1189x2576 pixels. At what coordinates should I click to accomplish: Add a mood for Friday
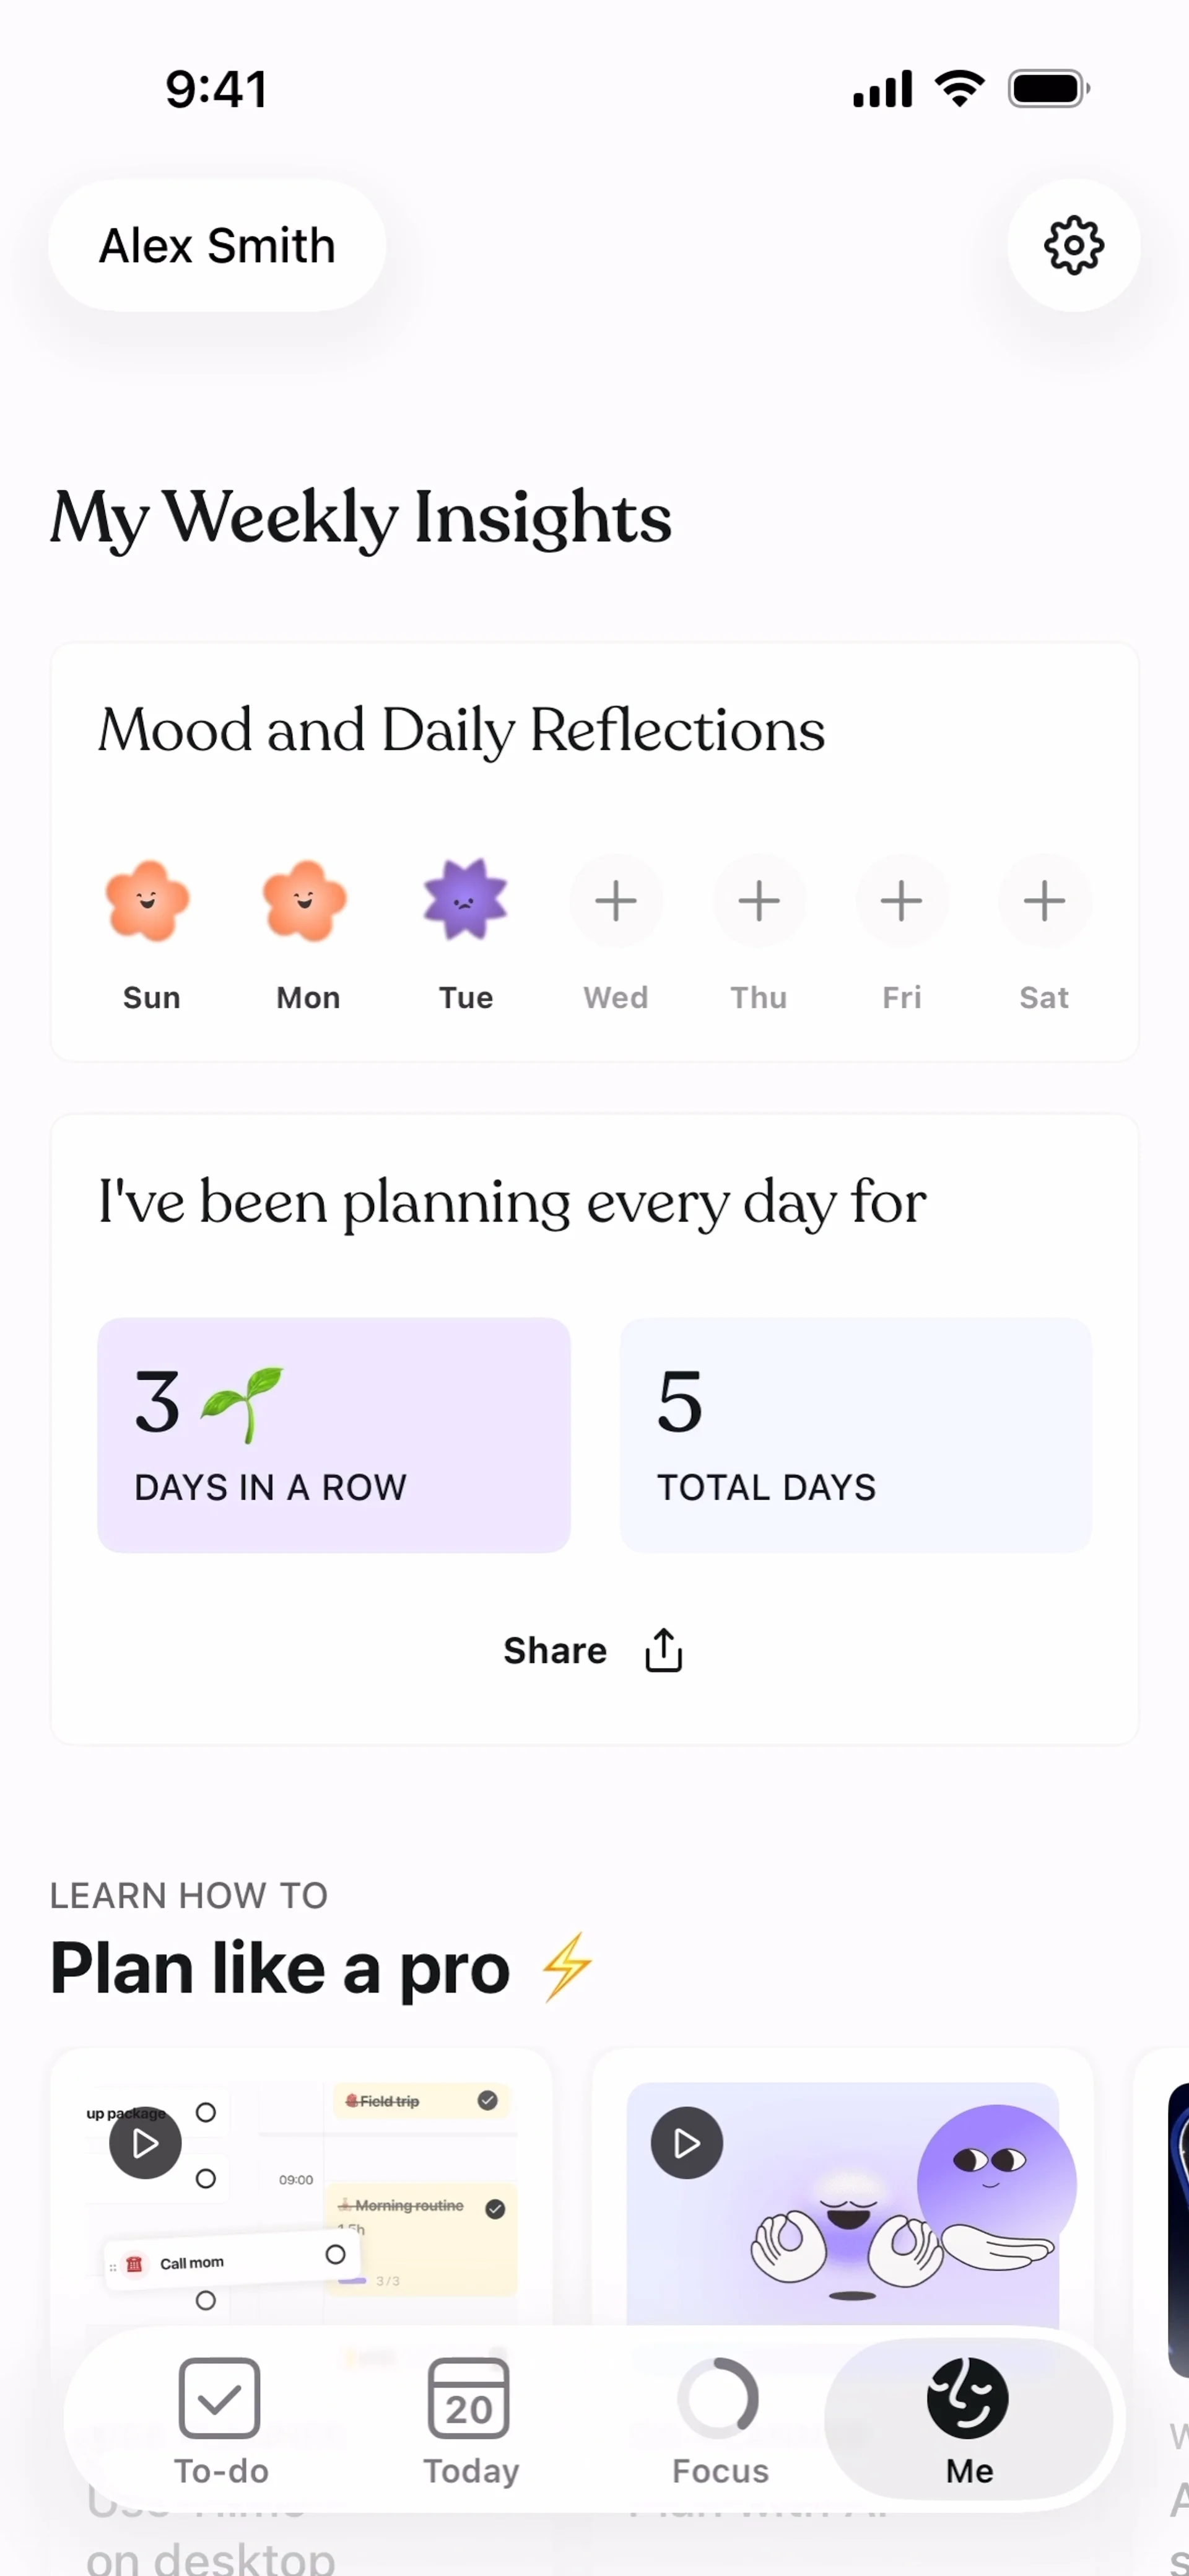901,901
